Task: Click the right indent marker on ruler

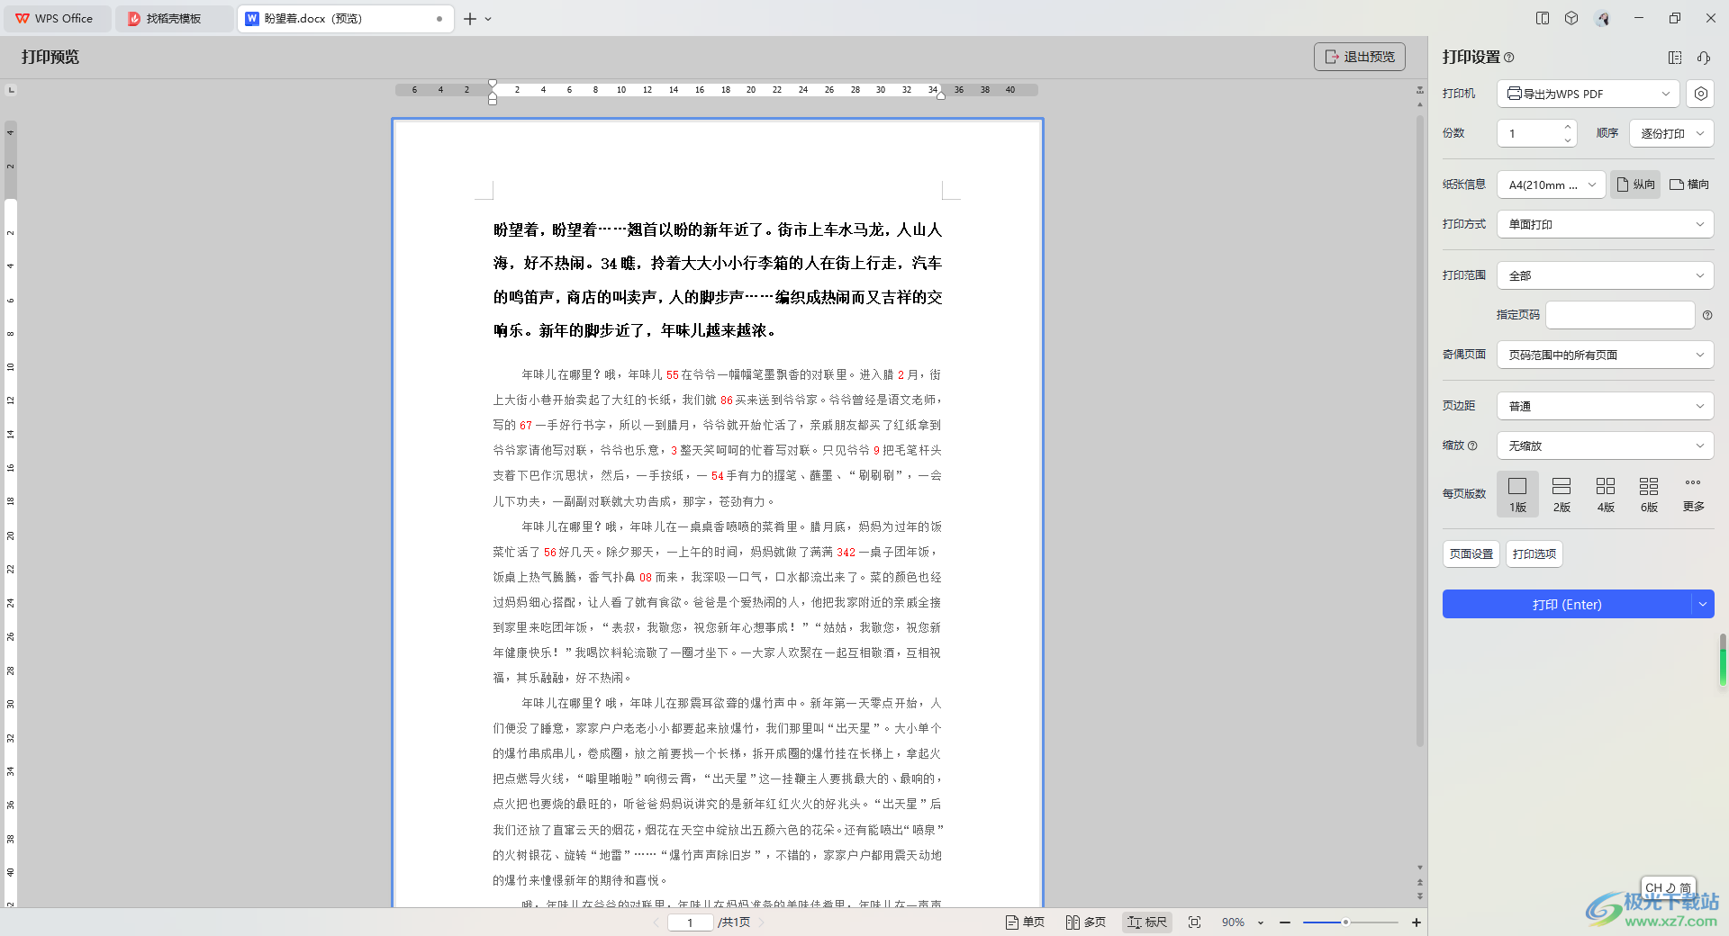Action: (x=941, y=95)
